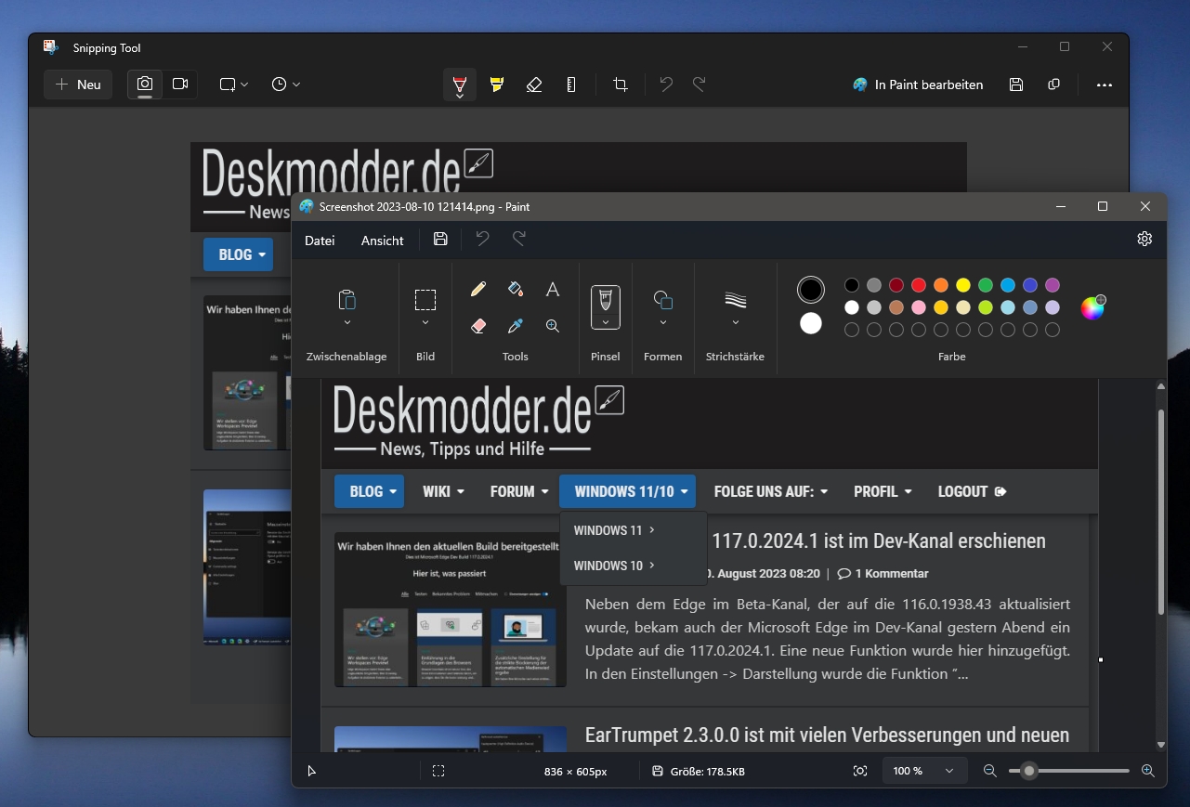Click the crop icon in Snipping Tool
The height and width of the screenshot is (807, 1190).
click(x=621, y=85)
